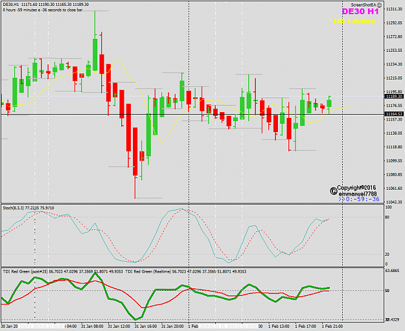This screenshot has width=405, height=331.
Task: Click the ScreenShotEA expert advisor label
Action: 364,5
